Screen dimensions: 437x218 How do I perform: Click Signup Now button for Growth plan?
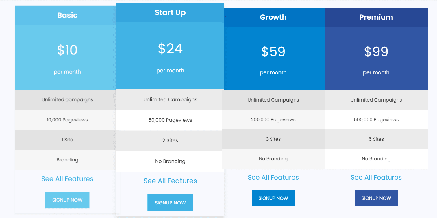point(273,198)
